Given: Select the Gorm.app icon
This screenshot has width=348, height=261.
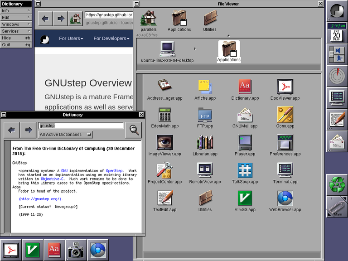Looking at the screenshot, I should pyautogui.click(x=285, y=115).
